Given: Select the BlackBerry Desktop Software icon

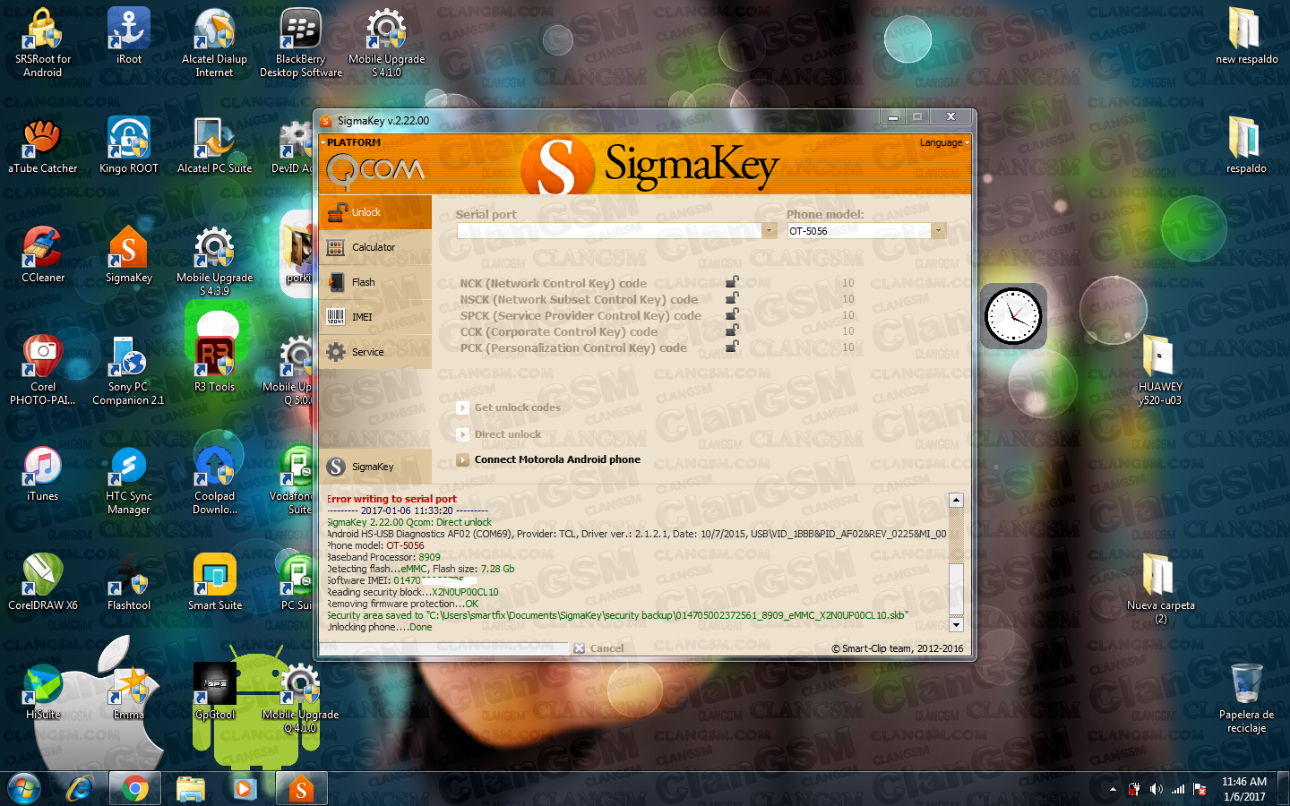Looking at the screenshot, I should (x=301, y=43).
